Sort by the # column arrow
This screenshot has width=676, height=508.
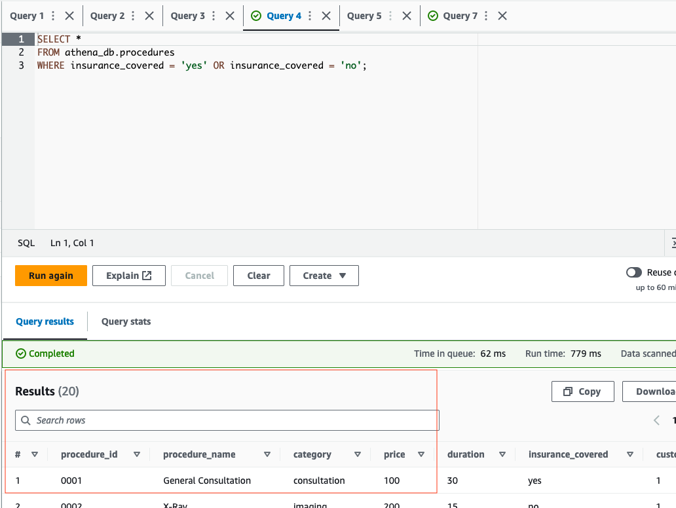(x=35, y=454)
